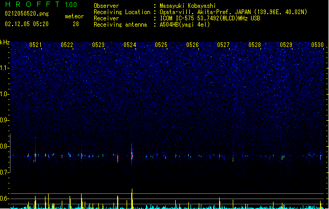Click the 1.0 kHz axis label
This screenshot has width=329, height=209.
(5, 94)
